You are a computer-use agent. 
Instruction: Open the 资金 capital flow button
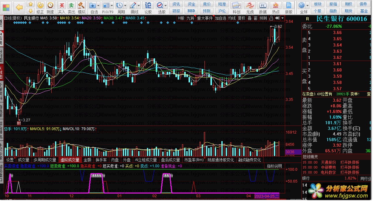[x=191, y=4]
